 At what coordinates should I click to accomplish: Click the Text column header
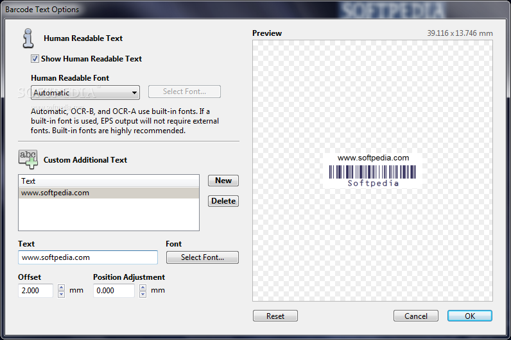point(109,181)
